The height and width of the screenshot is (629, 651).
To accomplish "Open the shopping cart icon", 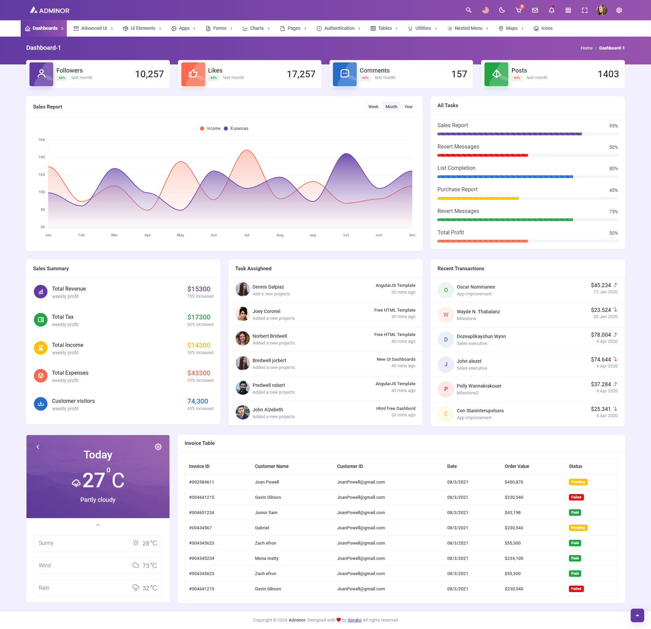I will pos(518,10).
